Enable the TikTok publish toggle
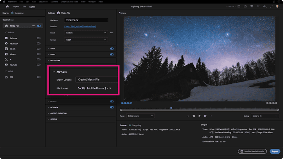Viewport: 283px width, 159px height. (x=39, y=49)
